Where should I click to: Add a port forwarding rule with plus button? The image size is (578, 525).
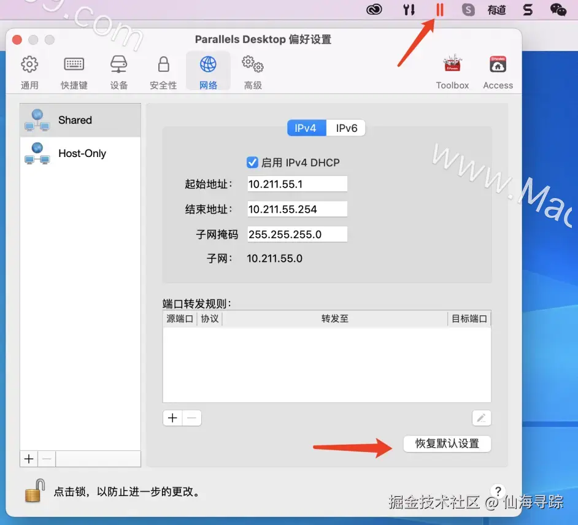coord(172,418)
